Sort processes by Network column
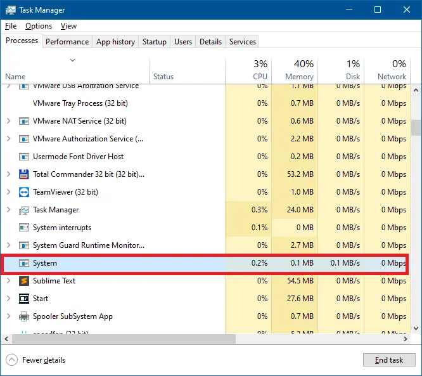The height and width of the screenshot is (376, 422). 387,70
